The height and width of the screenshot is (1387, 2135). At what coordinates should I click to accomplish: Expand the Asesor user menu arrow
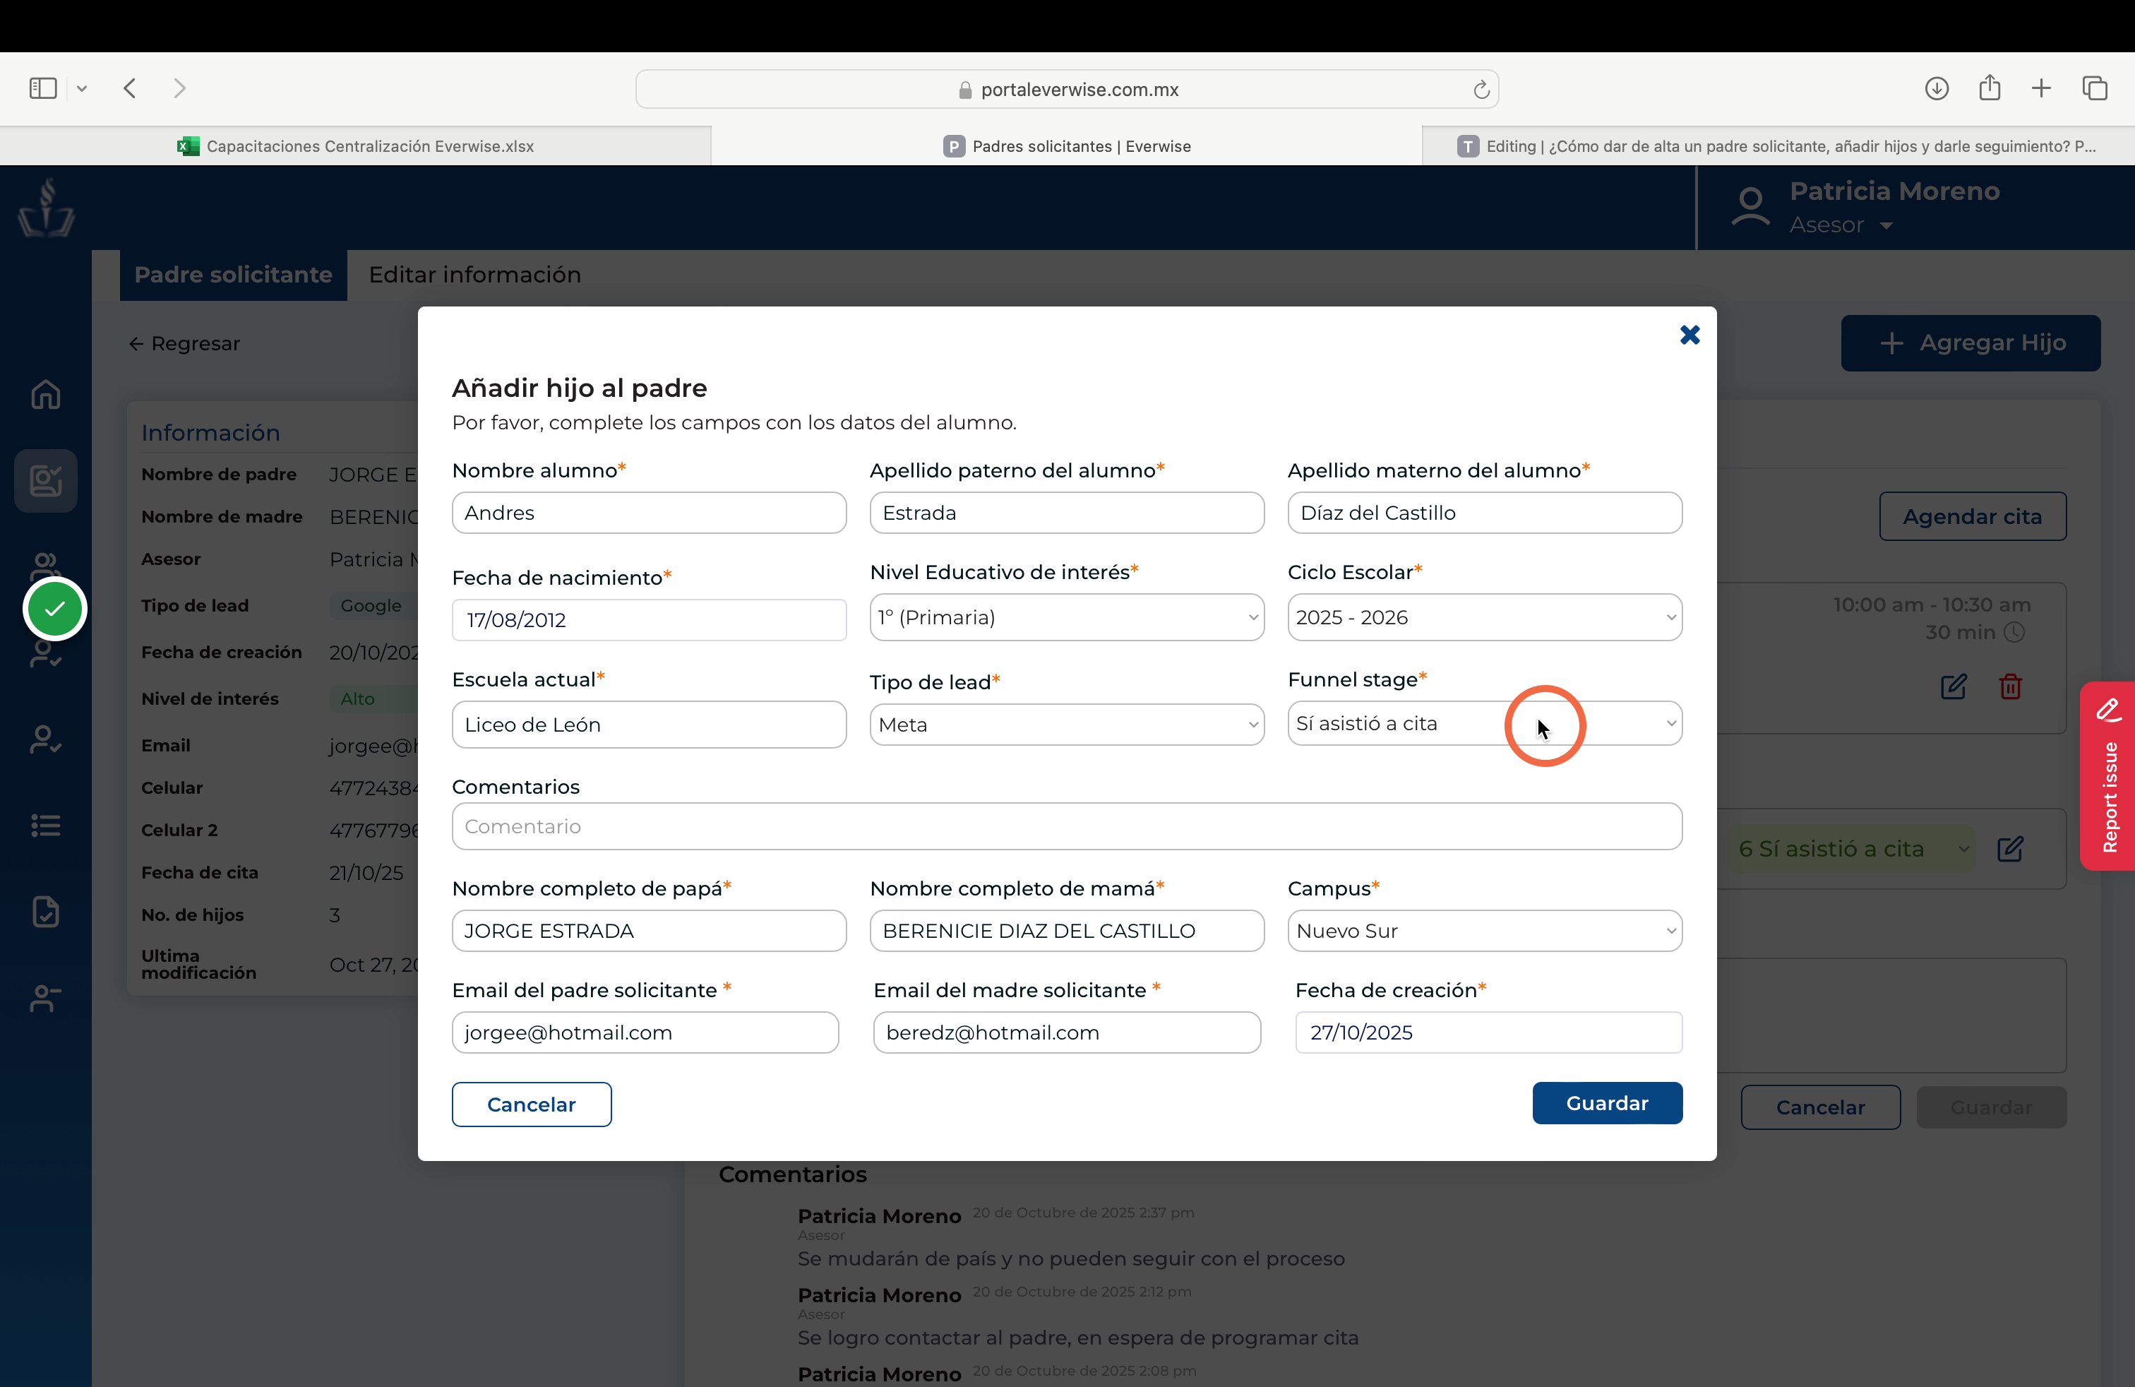point(1886,226)
